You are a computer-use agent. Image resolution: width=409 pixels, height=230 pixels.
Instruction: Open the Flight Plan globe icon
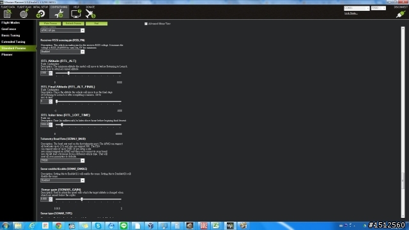coord(24,13)
